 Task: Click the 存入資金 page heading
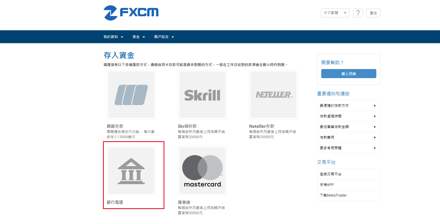click(119, 55)
